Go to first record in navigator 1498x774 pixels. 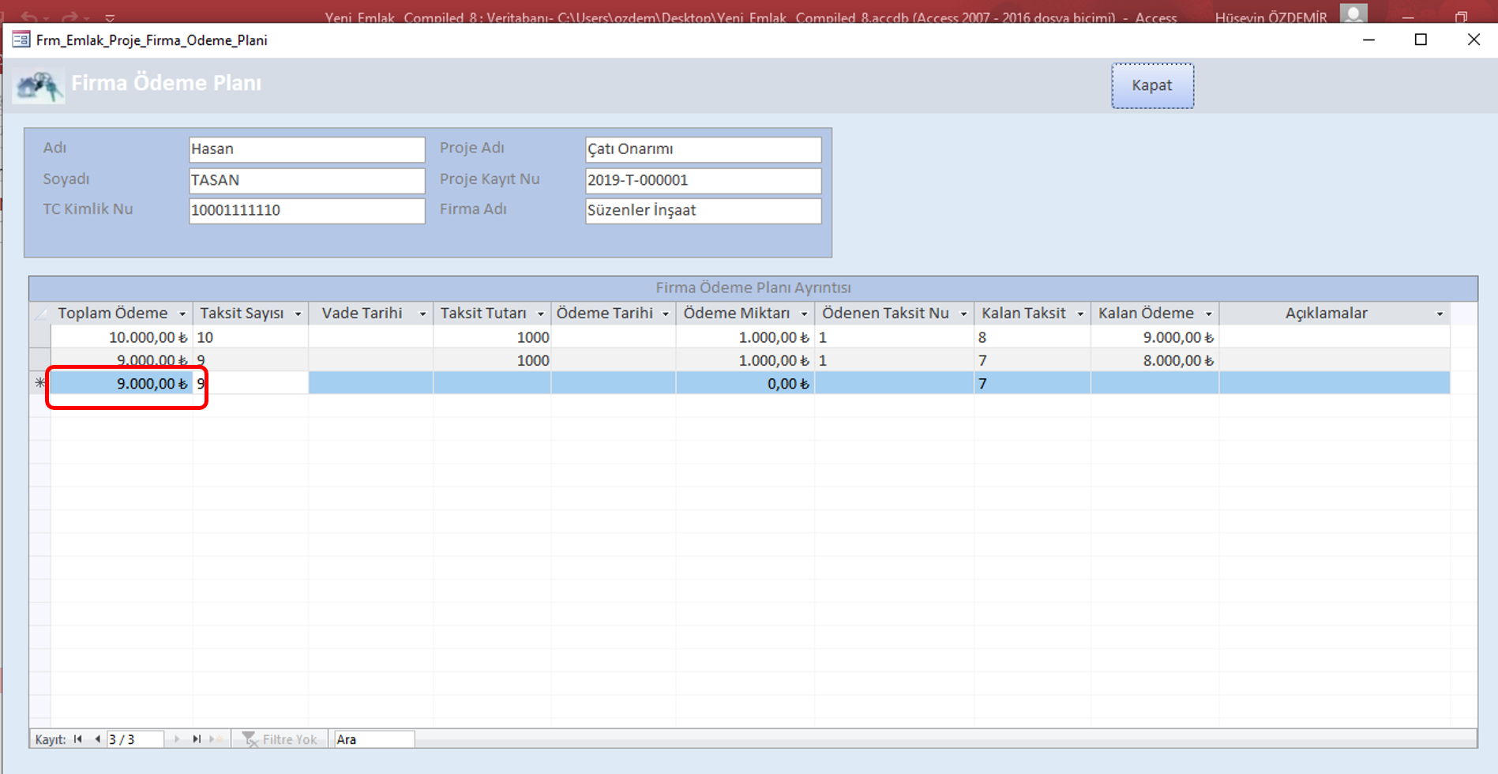coord(77,739)
